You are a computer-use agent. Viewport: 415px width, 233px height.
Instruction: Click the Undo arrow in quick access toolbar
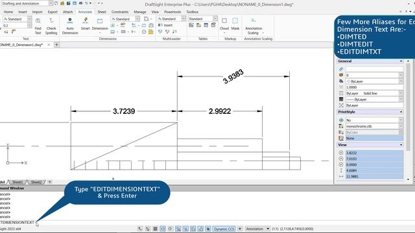(86, 3)
